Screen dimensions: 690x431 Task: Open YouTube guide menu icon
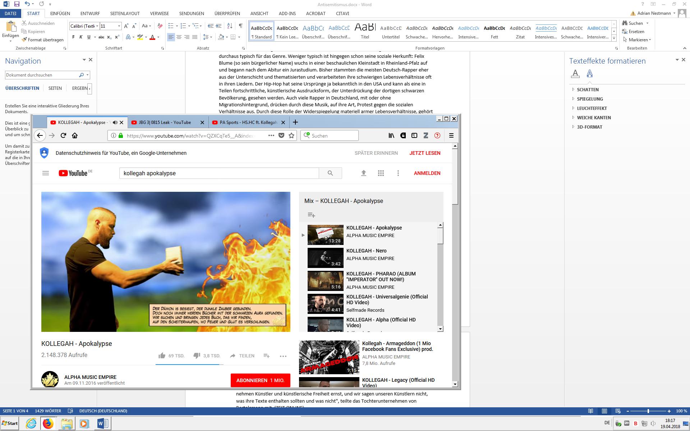46,173
